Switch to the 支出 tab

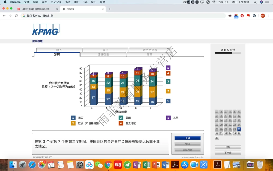[105, 50]
